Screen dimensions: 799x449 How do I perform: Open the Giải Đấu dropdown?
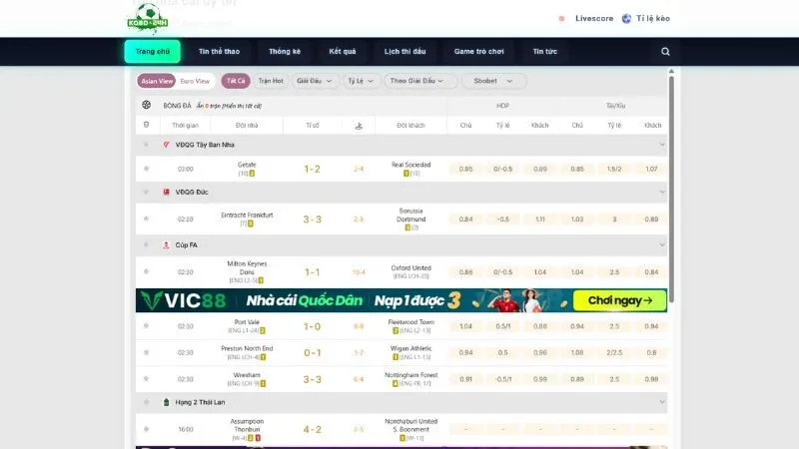click(x=315, y=81)
